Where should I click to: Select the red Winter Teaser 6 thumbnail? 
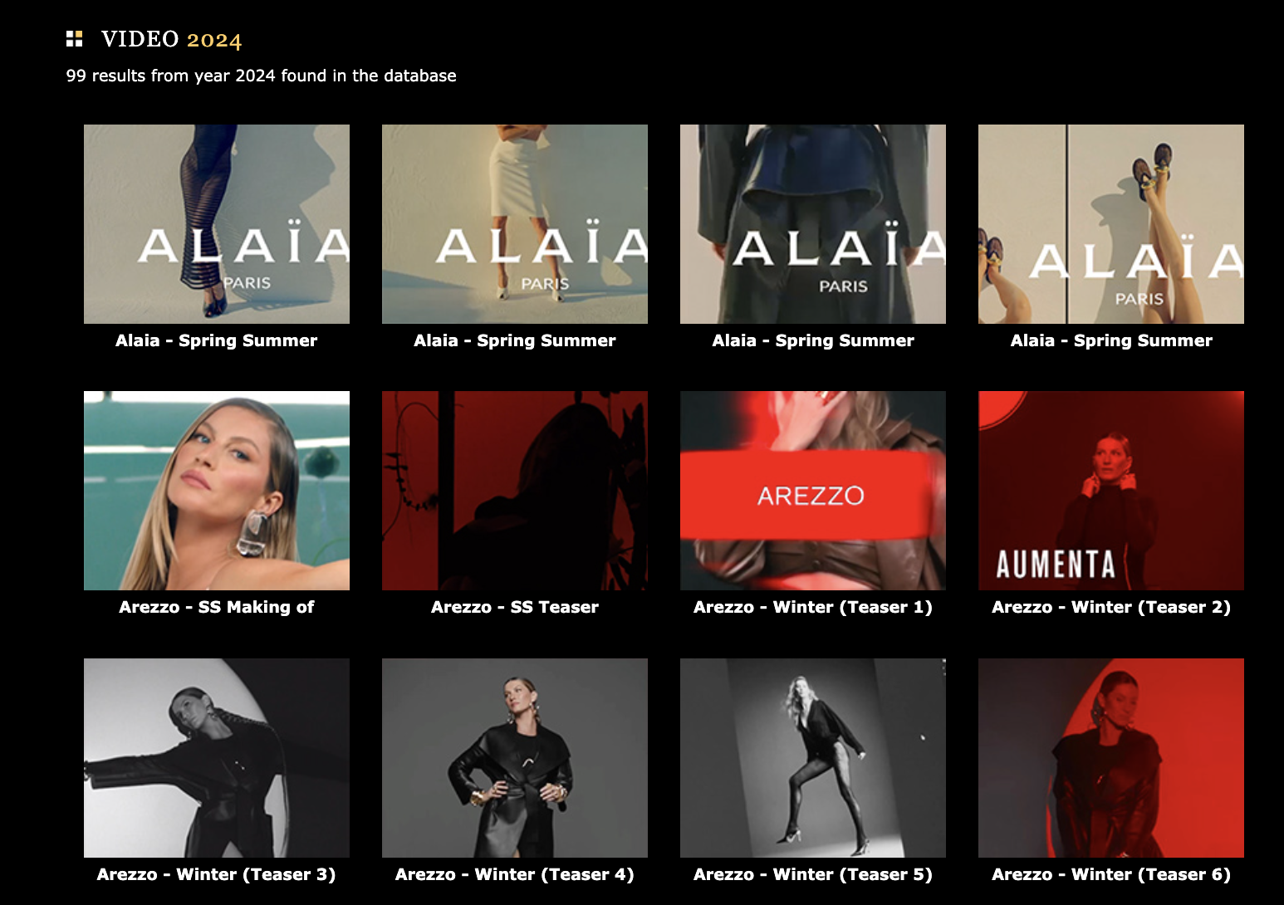point(1111,758)
